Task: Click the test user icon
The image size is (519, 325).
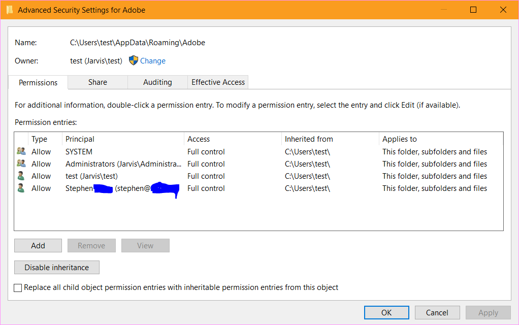Action: click(21, 176)
